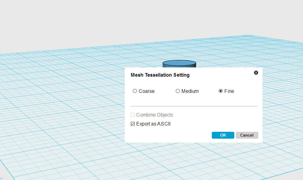The height and width of the screenshot is (180, 303).
Task: Toggle the Combine Objects checkbox
Action: coord(133,115)
